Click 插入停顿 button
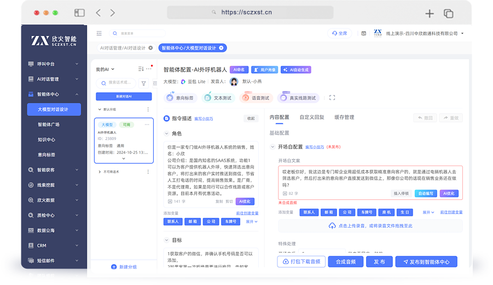This screenshot has height=285, width=493. [401, 194]
